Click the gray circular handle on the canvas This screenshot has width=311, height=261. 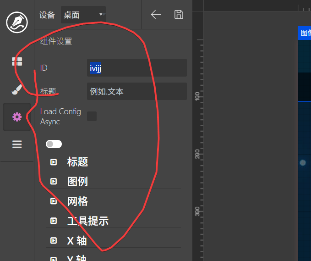(x=303, y=162)
